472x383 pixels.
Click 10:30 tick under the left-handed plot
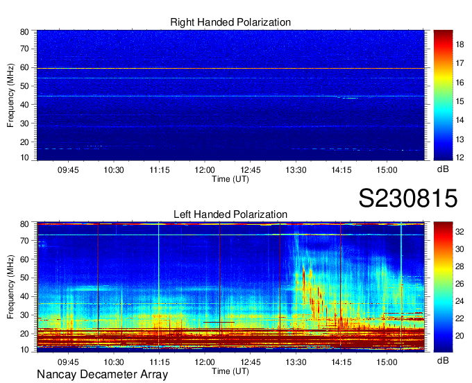click(114, 362)
